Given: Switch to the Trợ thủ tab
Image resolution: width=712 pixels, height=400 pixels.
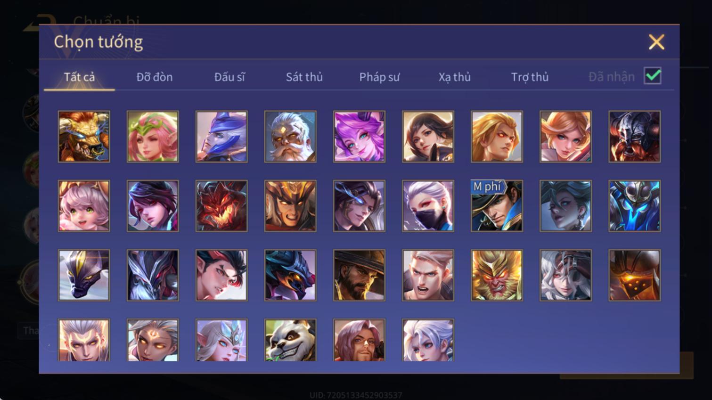Looking at the screenshot, I should coord(530,77).
